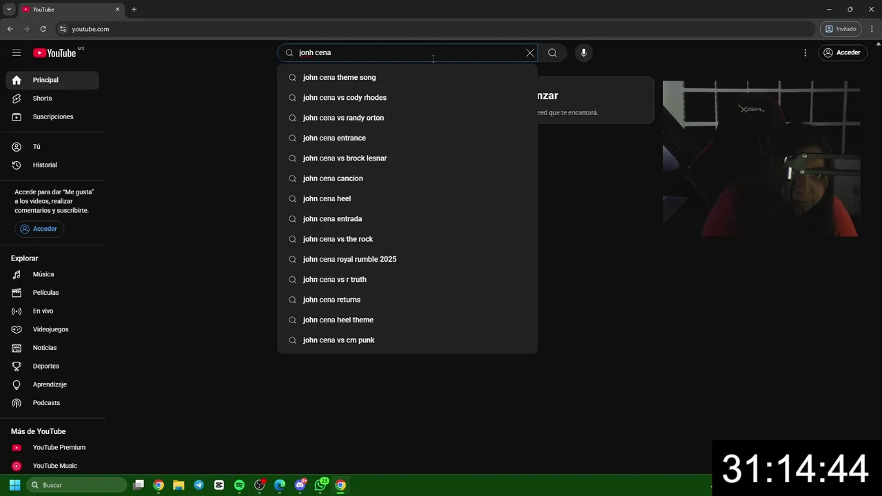Open the tab search dropdown arrow
882x496 pixels.
(x=9, y=10)
